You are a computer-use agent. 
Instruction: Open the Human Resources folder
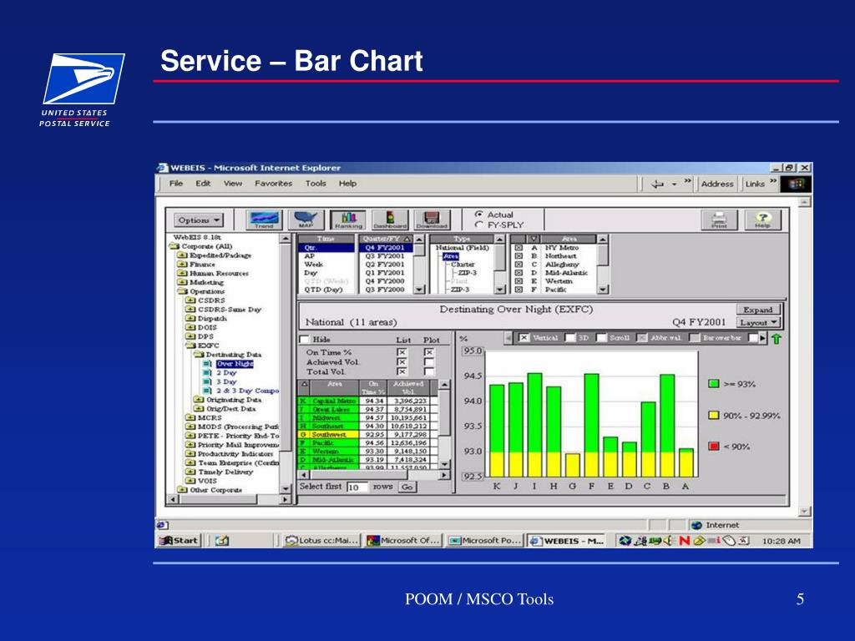point(213,273)
